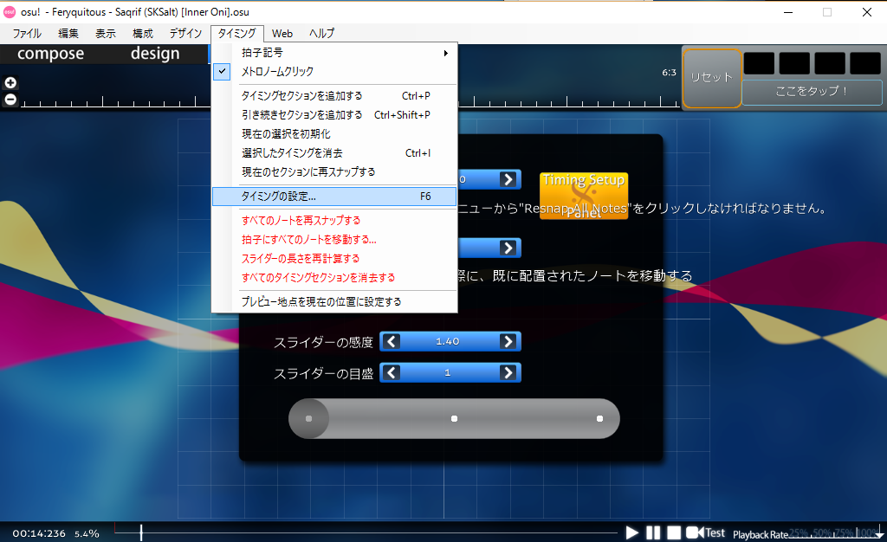
Task: Click the timeline zoom in (+) icon
Action: point(10,82)
